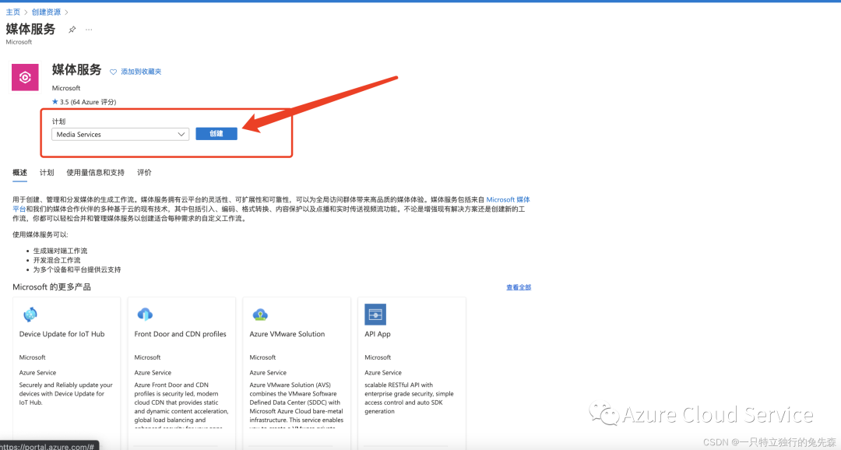Click the heart icon for favorites
Screen dimensions: 841x450
click(x=113, y=72)
